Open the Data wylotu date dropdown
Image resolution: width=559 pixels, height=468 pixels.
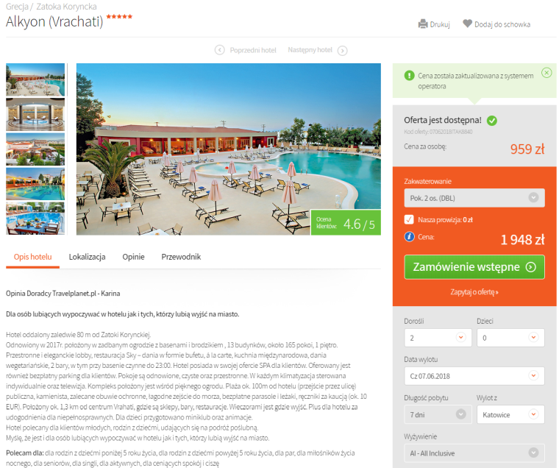click(474, 376)
